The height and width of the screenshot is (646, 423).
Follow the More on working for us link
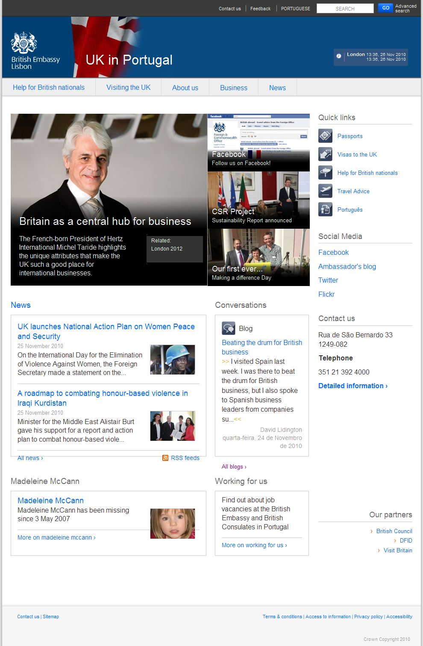(254, 545)
